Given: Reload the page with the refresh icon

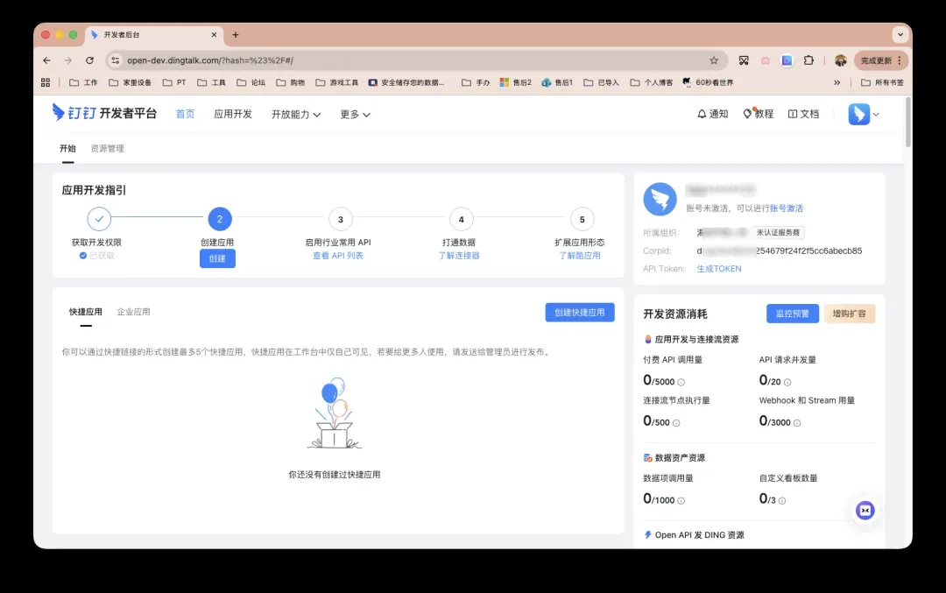Looking at the screenshot, I should [x=89, y=60].
